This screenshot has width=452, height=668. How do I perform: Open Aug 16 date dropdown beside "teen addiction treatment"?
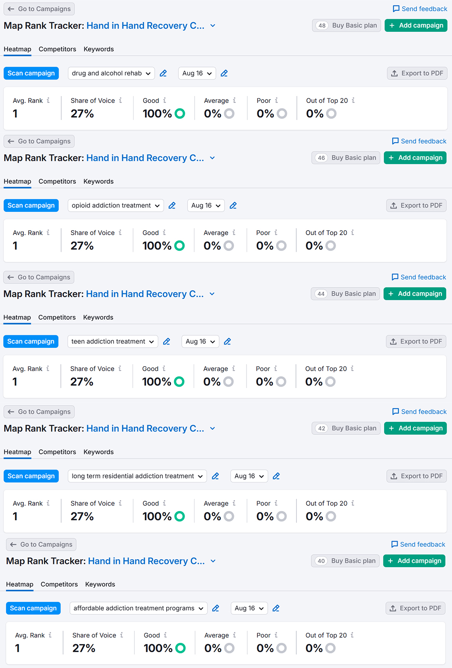[x=200, y=342]
